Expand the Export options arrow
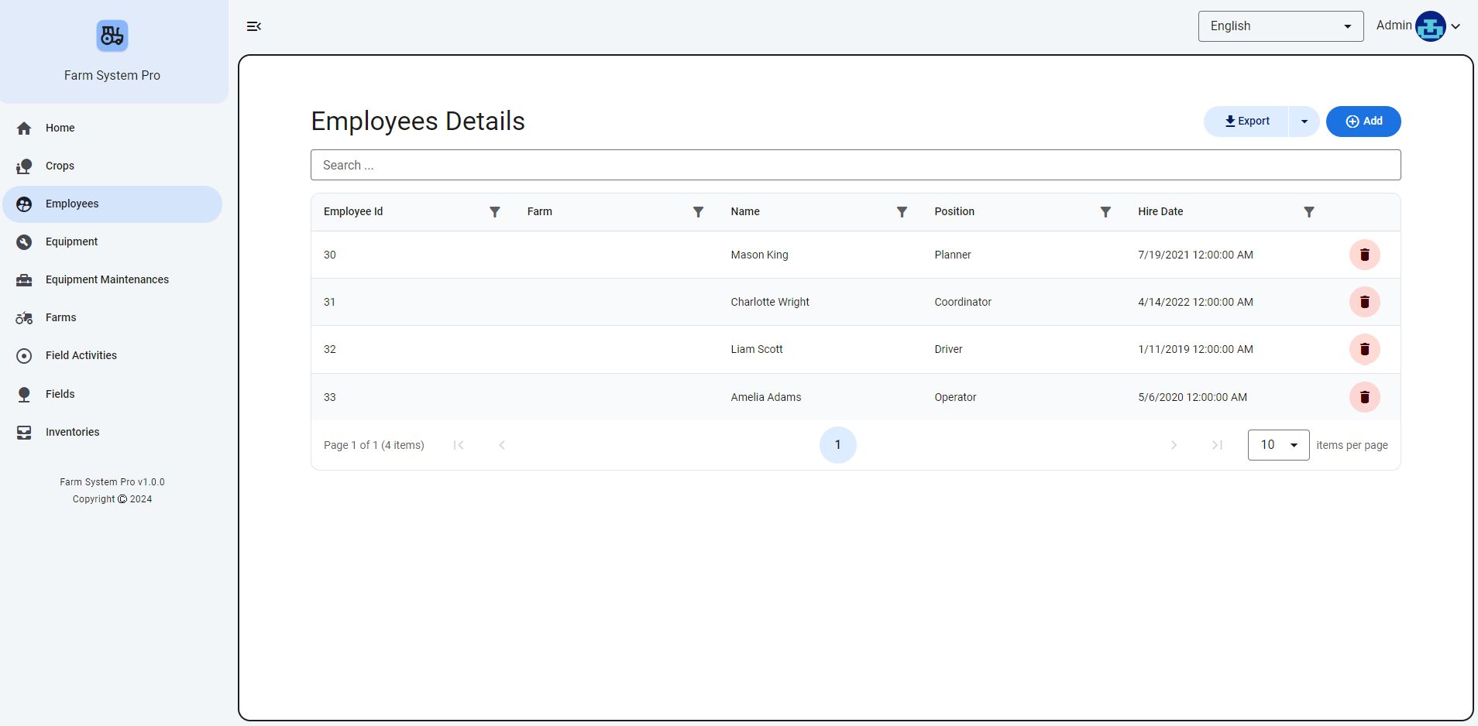The image size is (1478, 726). pos(1304,122)
